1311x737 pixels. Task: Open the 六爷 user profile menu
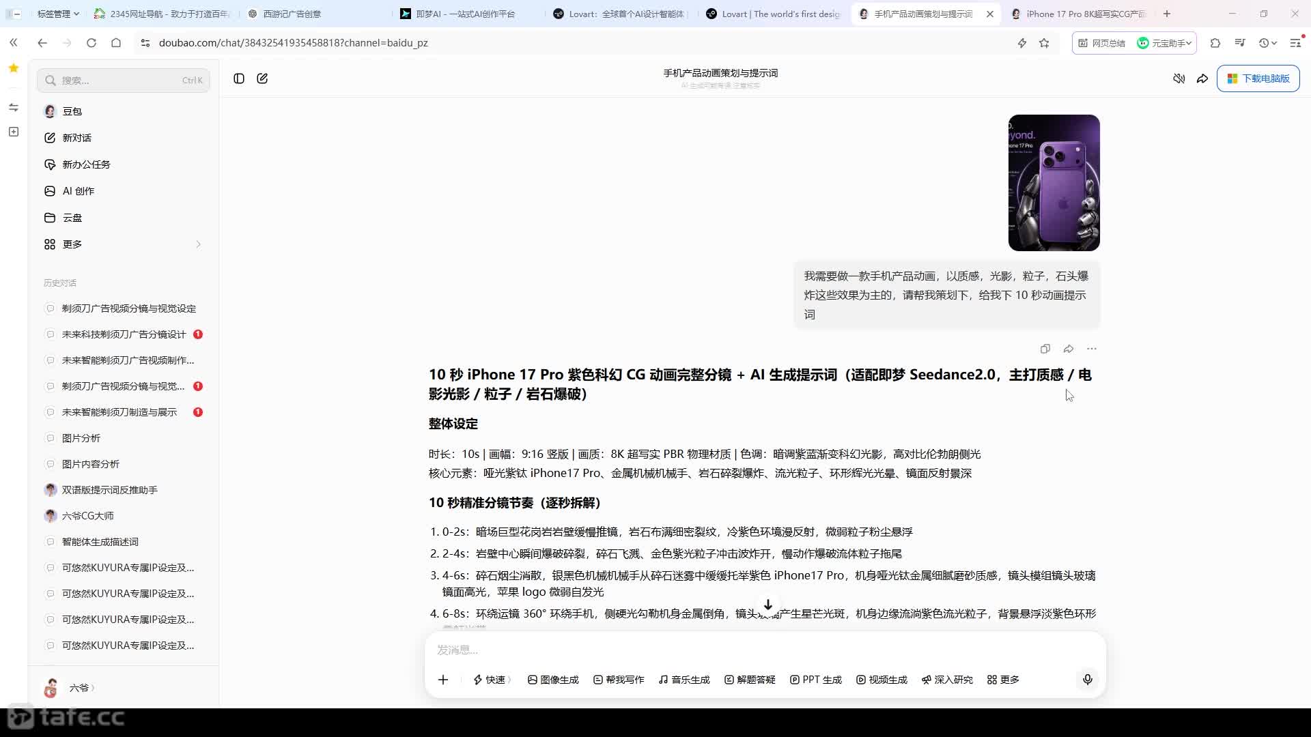pos(69,688)
